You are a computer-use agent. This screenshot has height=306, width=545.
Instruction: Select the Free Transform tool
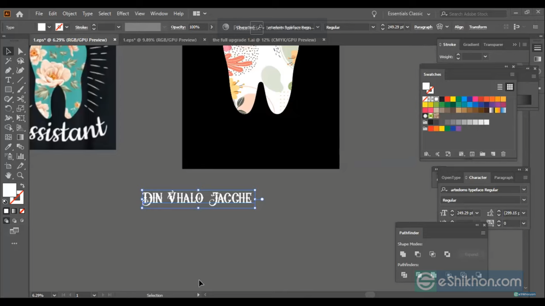21,118
